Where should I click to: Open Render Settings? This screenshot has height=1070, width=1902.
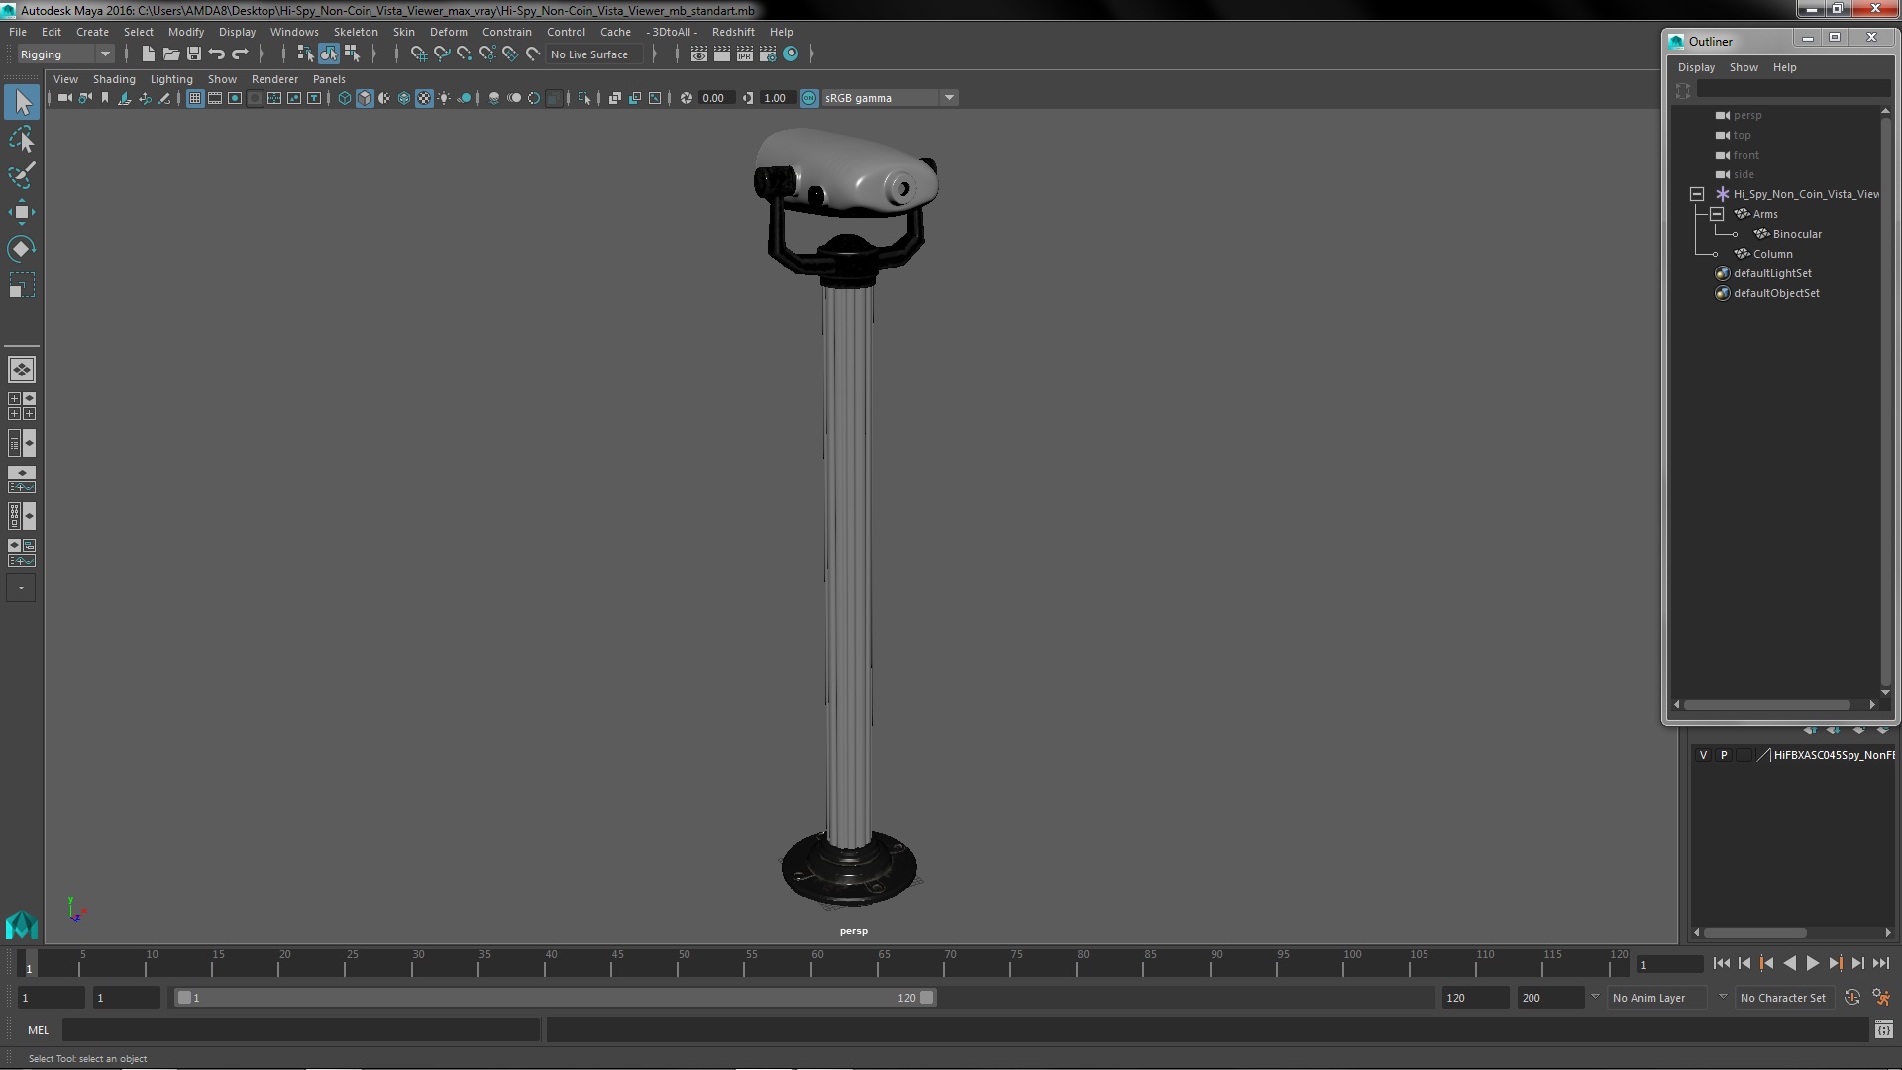pyautogui.click(x=768, y=54)
